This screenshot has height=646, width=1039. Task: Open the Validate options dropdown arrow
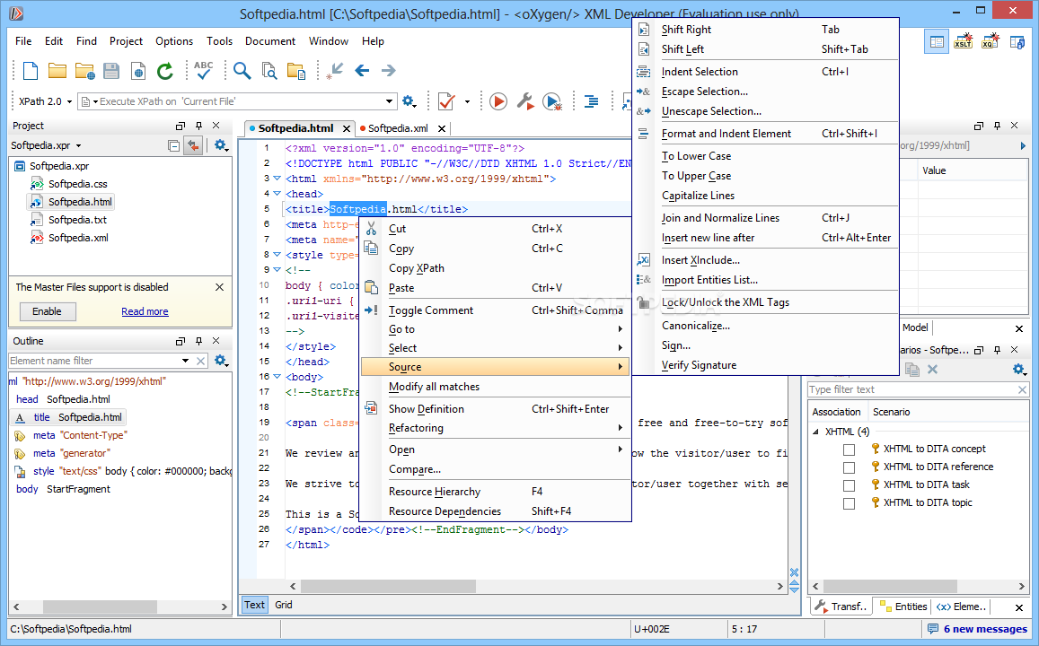pos(467,102)
